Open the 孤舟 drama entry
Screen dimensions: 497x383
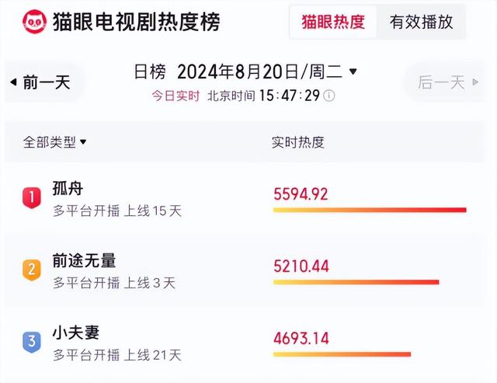pyautogui.click(x=68, y=189)
